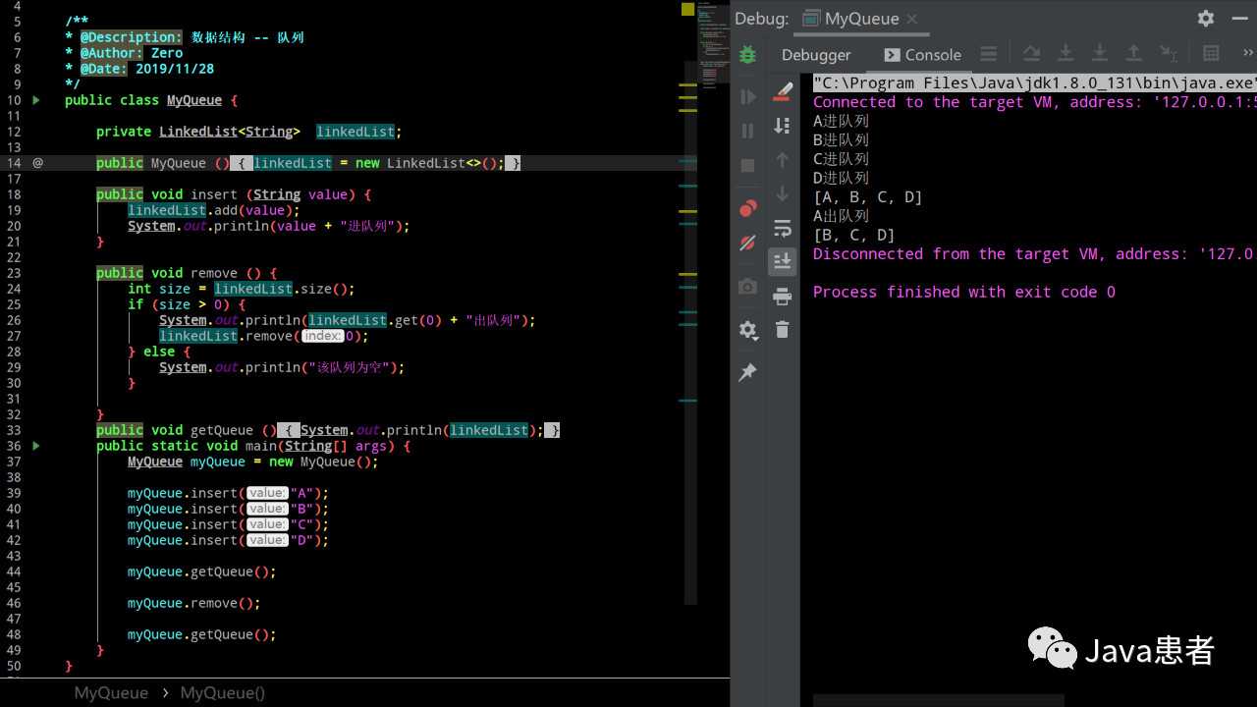Open debugger settings gear dropdown in left strip
The image size is (1257, 707).
click(748, 330)
